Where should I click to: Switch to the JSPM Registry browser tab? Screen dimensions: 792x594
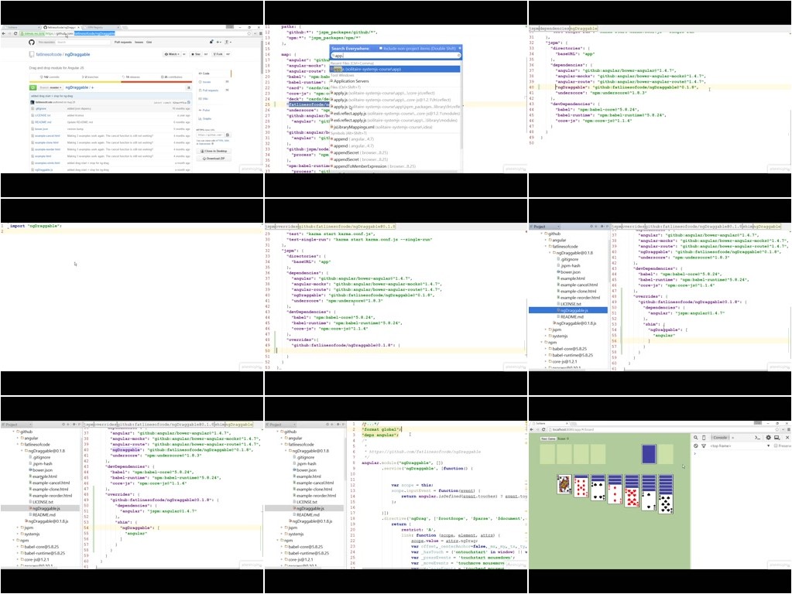(x=99, y=27)
